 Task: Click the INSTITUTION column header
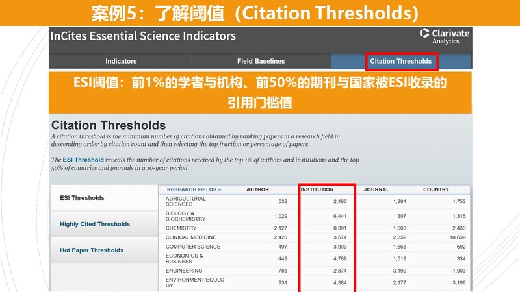click(318, 189)
